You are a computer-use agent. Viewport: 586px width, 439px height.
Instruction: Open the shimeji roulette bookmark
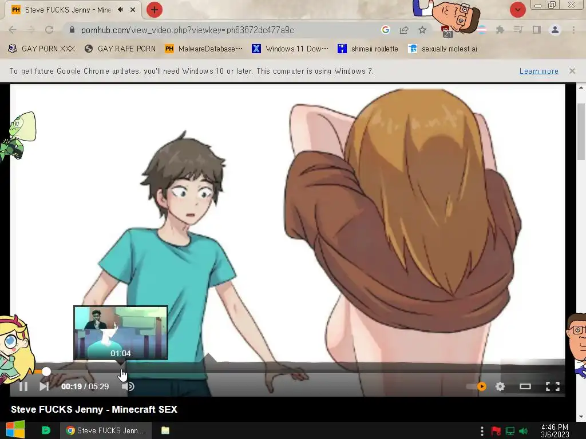(x=368, y=49)
